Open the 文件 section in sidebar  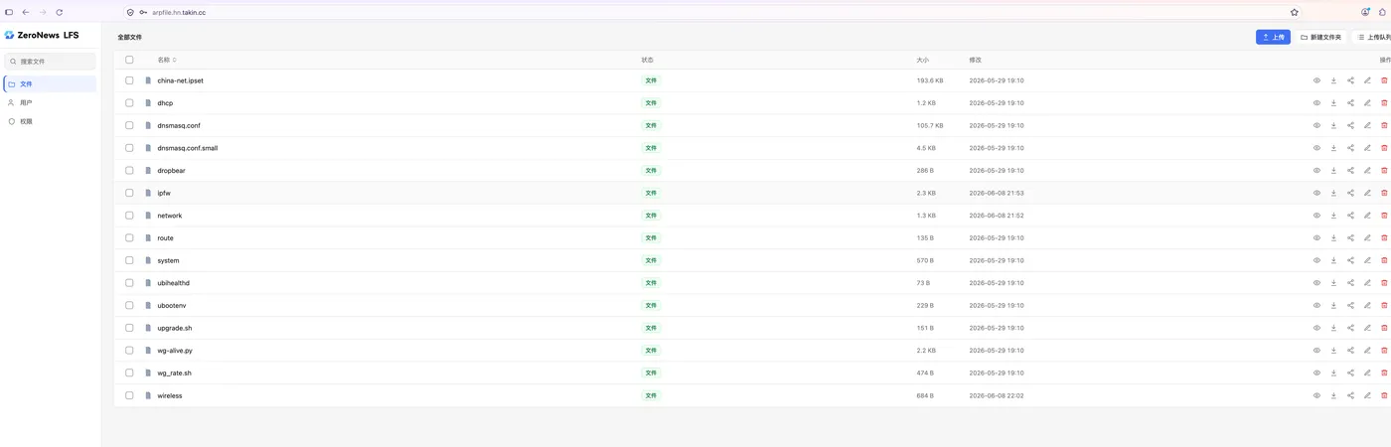(50, 84)
